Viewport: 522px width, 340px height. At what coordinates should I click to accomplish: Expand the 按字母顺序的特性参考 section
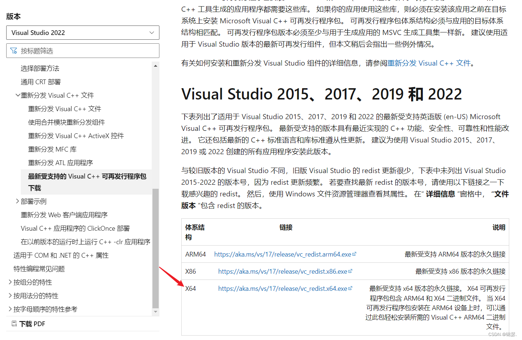click(x=10, y=309)
